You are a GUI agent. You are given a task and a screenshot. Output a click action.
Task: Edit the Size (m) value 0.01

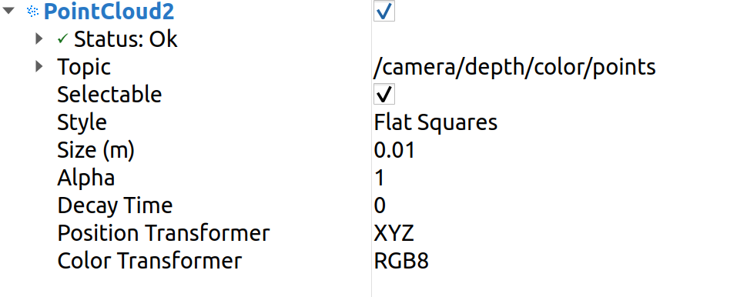[x=558, y=150]
